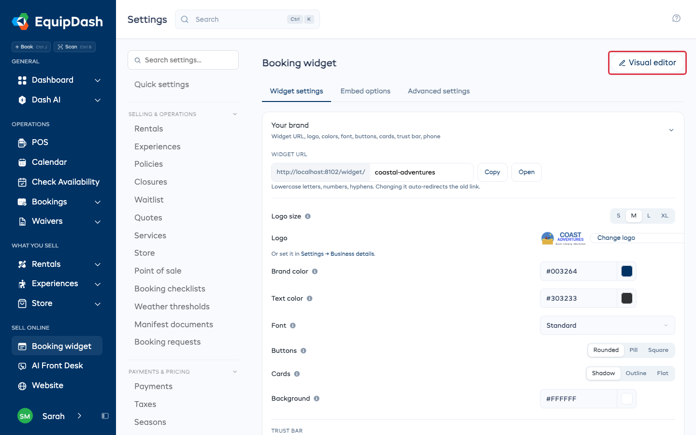
Task: Follow the Settings → Business details link
Action: point(337,254)
